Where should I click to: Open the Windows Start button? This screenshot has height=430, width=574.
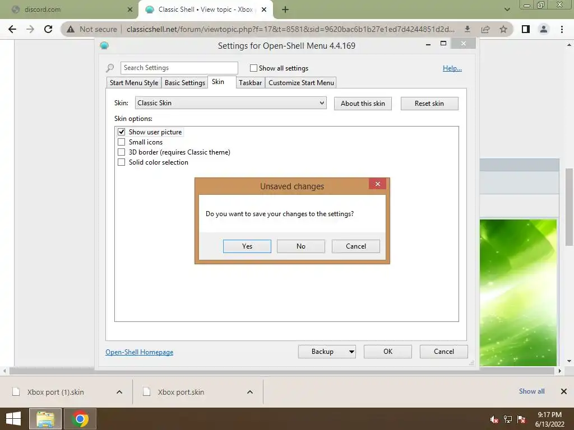click(x=13, y=419)
